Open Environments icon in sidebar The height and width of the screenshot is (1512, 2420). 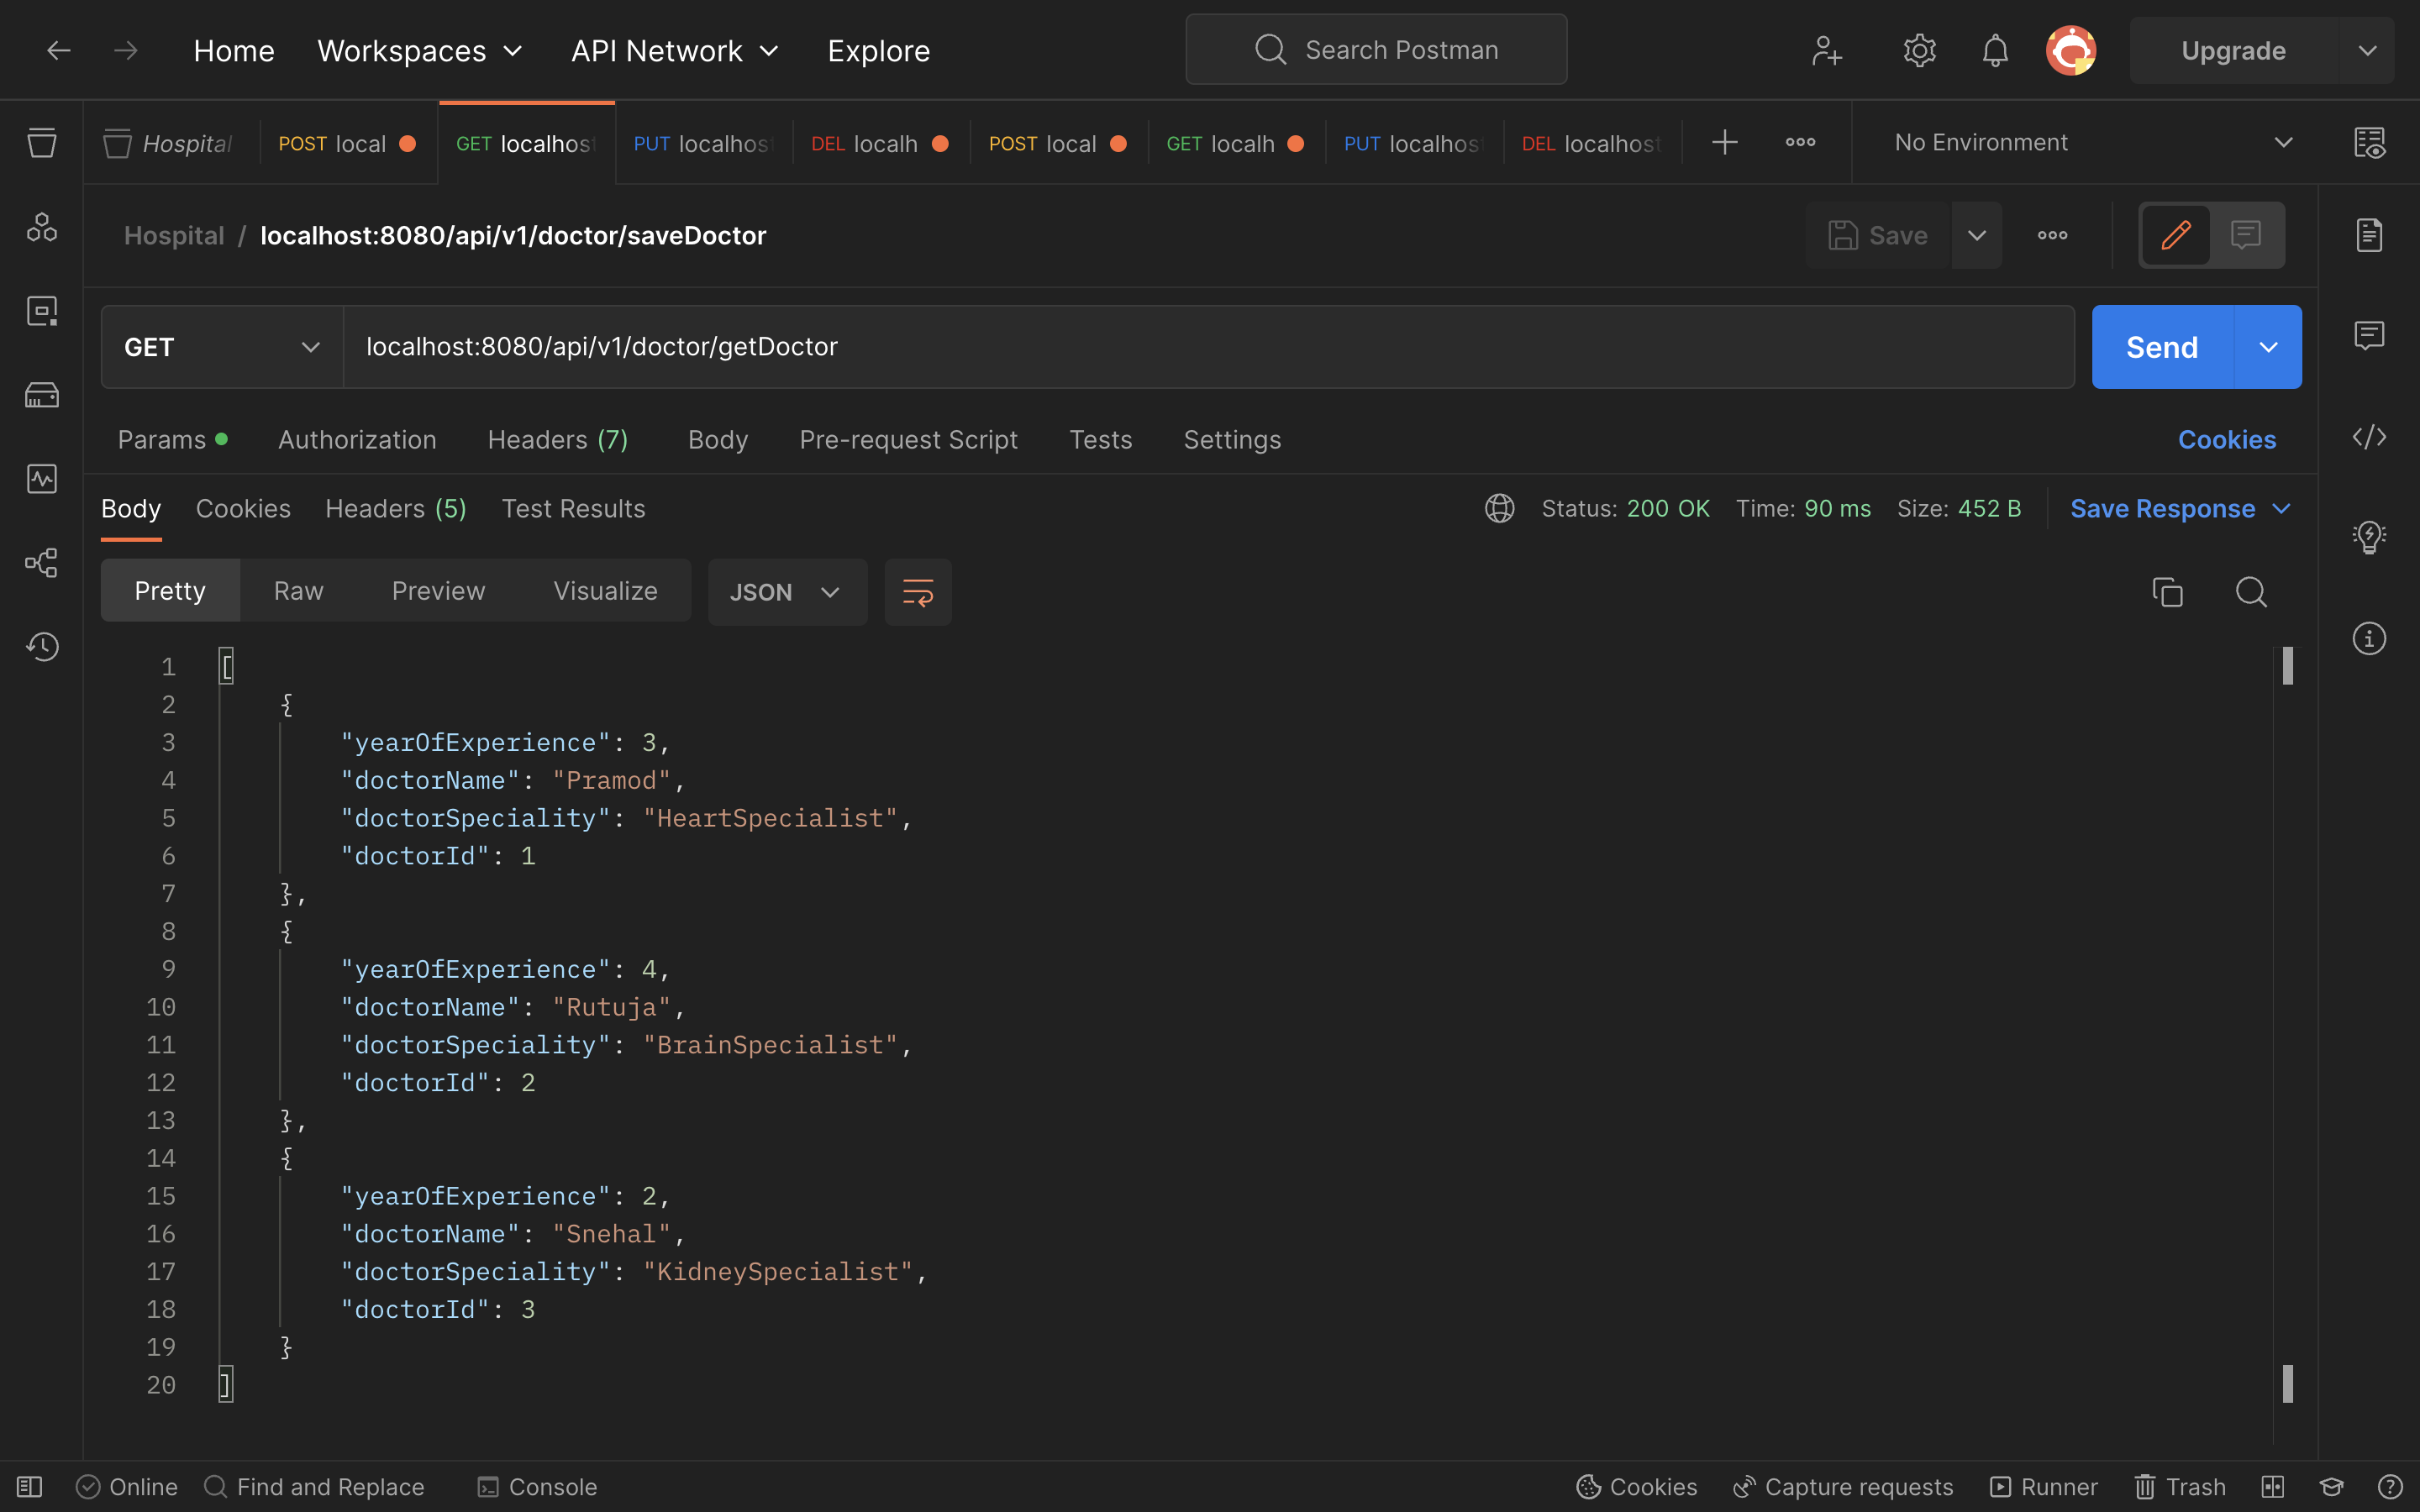point(42,311)
